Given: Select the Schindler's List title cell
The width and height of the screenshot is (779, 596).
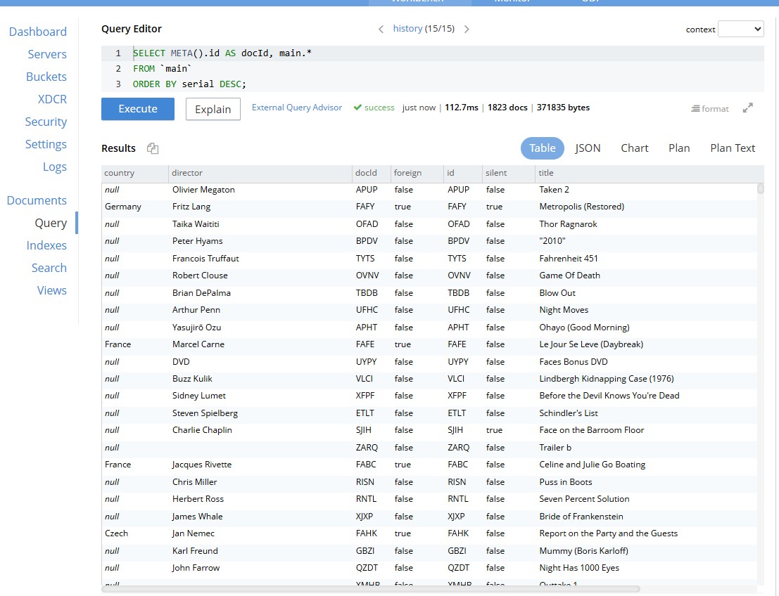Looking at the screenshot, I should (569, 413).
